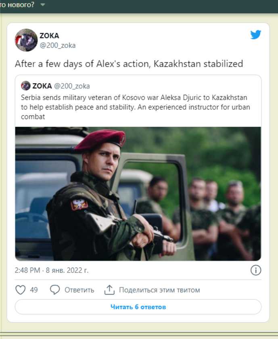Click small avatar in quoted tweet
The height and width of the screenshot is (339, 278).
(26, 86)
